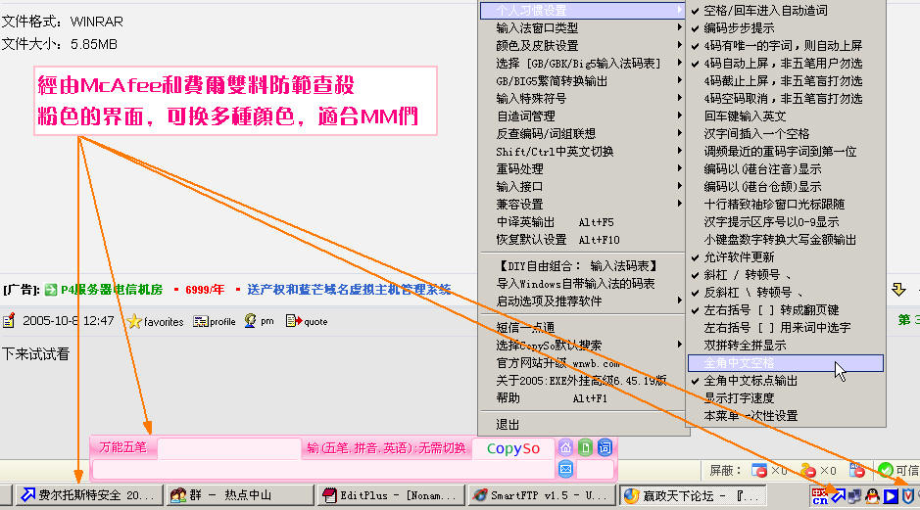Click the pm messenger icon
Image resolution: width=920 pixels, height=510 pixels.
pos(251,321)
